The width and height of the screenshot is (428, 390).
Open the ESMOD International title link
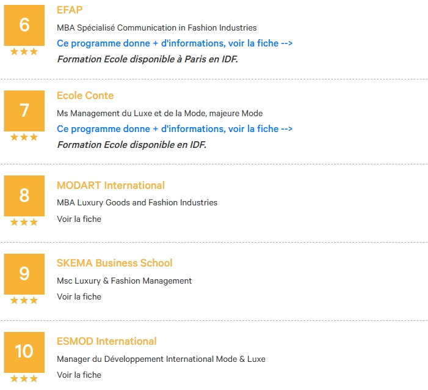tap(107, 341)
